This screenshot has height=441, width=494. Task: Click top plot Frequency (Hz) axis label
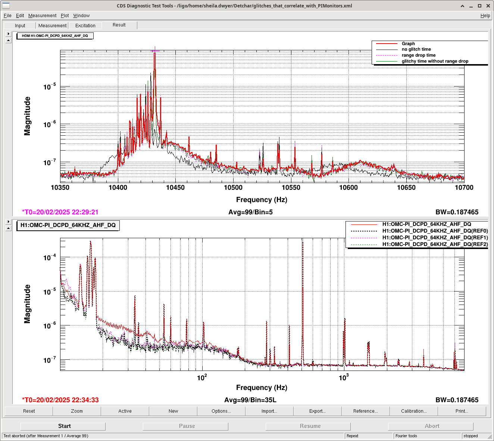[262, 200]
